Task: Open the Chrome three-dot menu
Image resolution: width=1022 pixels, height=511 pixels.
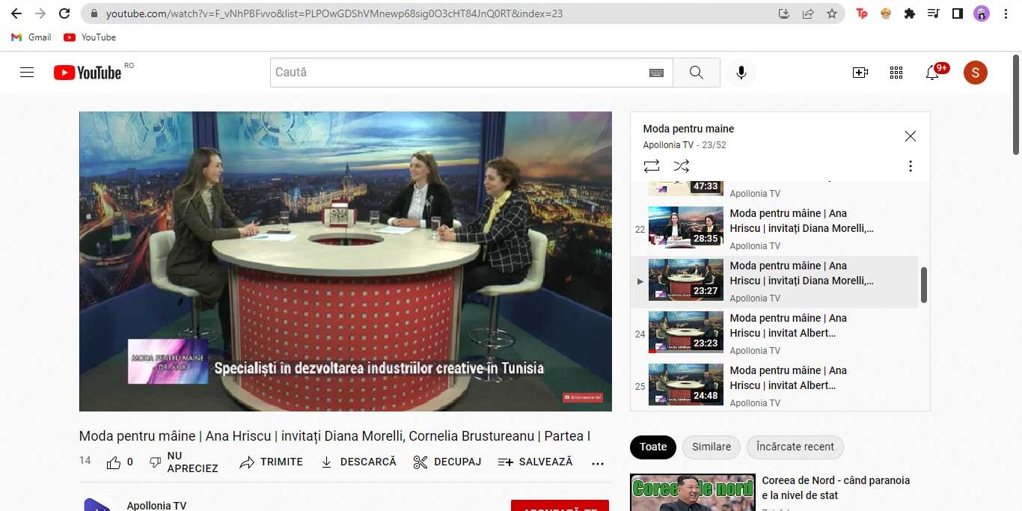Action: pyautogui.click(x=1006, y=13)
